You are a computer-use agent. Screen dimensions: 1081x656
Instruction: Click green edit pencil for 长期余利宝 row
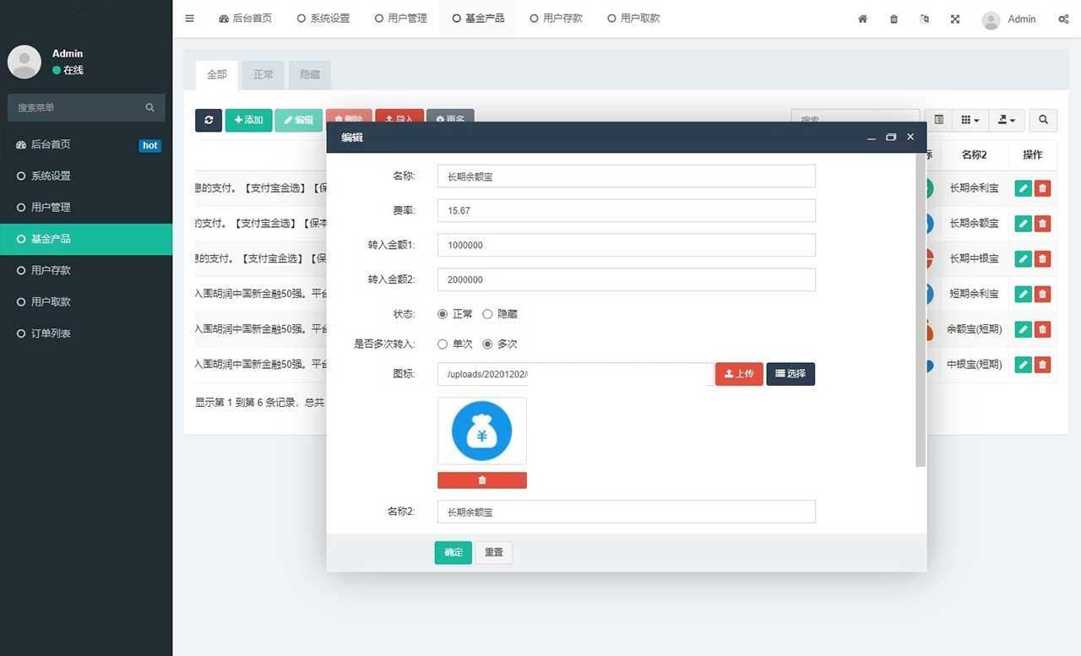click(1023, 188)
